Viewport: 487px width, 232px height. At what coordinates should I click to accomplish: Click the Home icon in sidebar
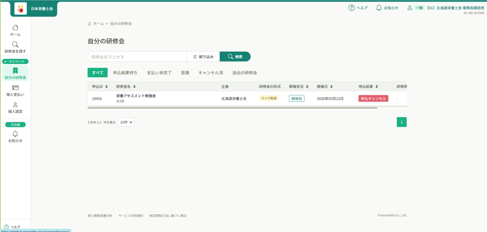pyautogui.click(x=15, y=28)
